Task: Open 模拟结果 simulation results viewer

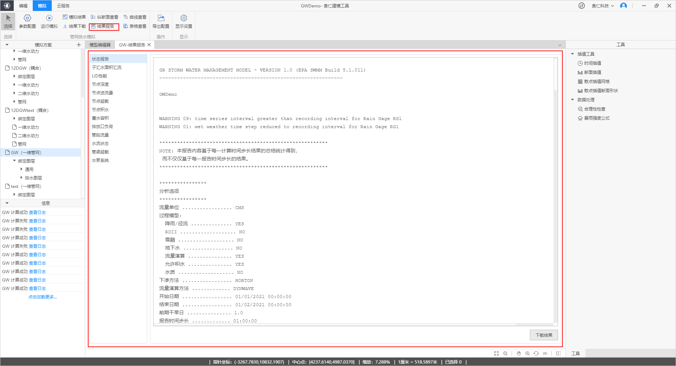Action: (x=74, y=17)
